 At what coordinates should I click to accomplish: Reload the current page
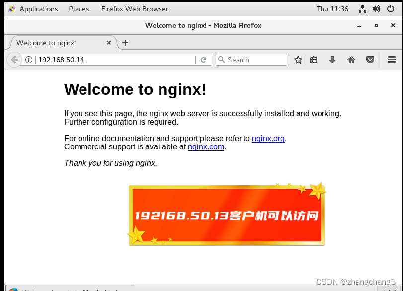tap(204, 60)
